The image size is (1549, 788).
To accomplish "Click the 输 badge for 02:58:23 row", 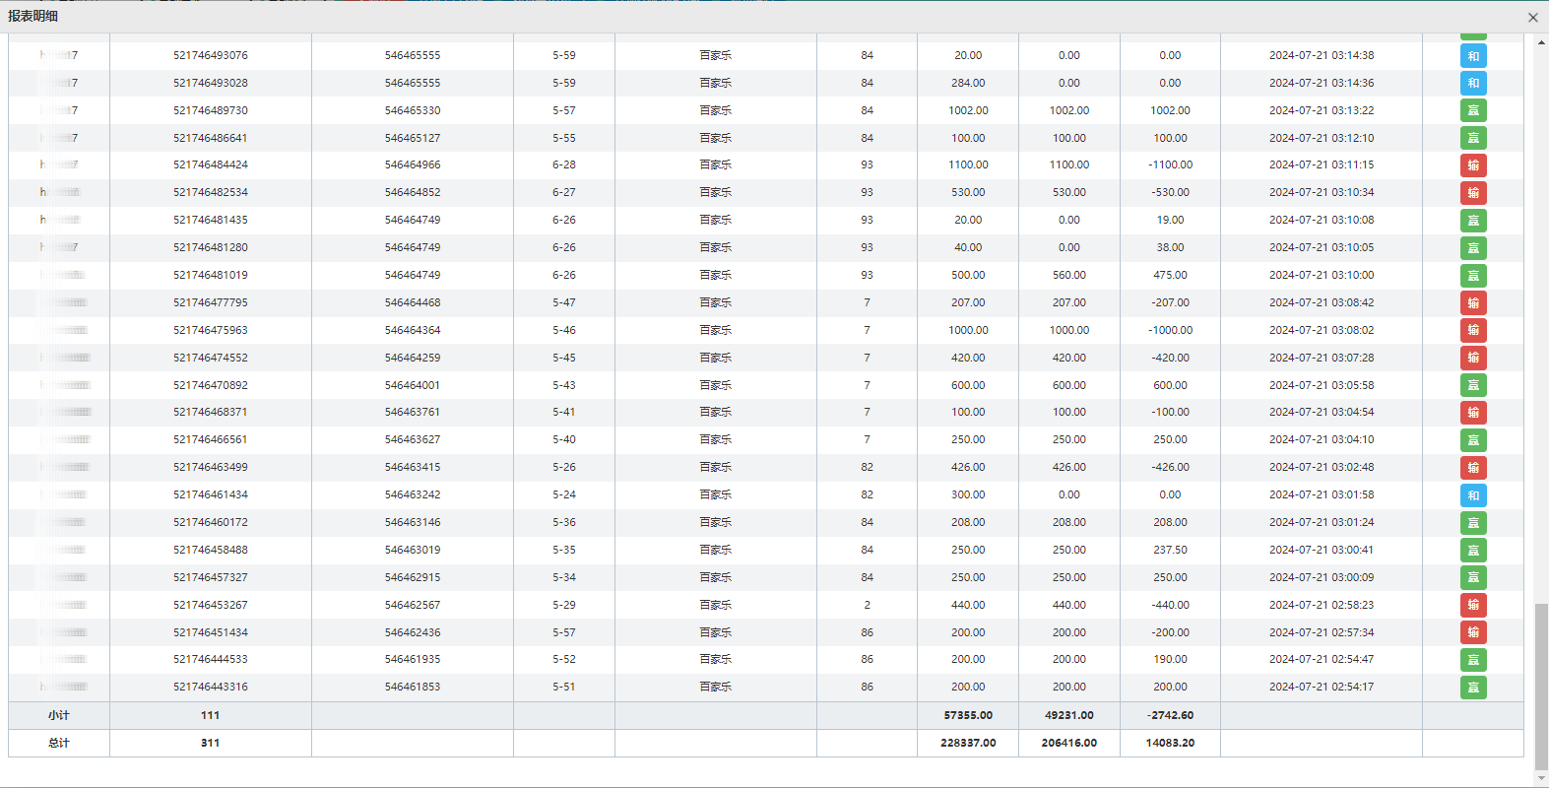I will coord(1472,605).
